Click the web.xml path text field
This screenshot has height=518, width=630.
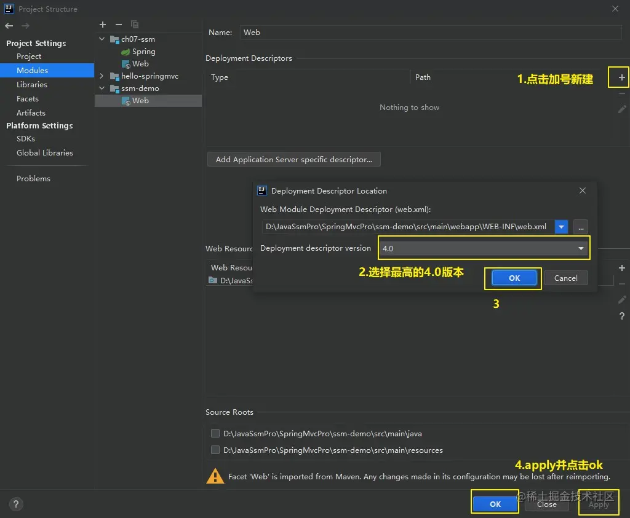409,227
